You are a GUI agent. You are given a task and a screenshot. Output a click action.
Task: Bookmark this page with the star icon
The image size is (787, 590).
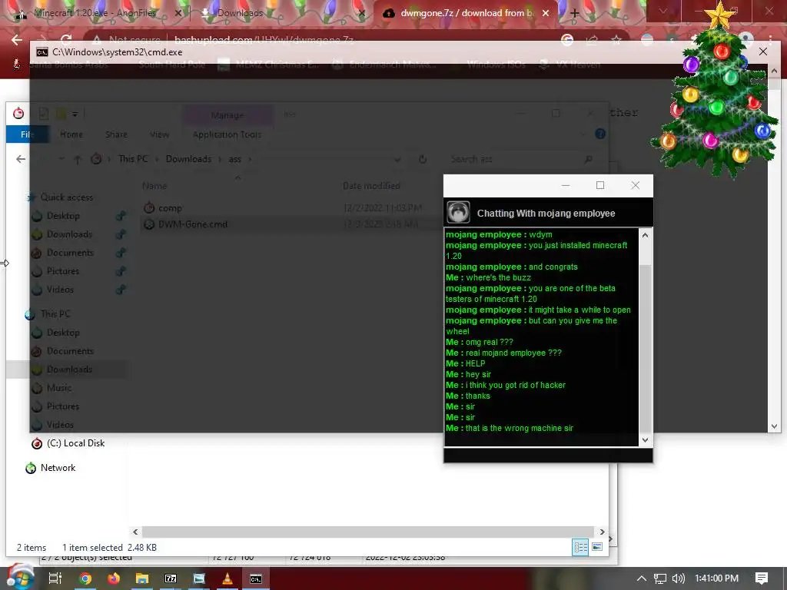point(616,40)
